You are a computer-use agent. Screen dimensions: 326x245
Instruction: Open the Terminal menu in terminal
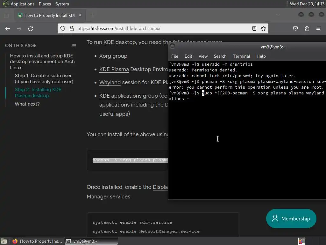pyautogui.click(x=241, y=56)
